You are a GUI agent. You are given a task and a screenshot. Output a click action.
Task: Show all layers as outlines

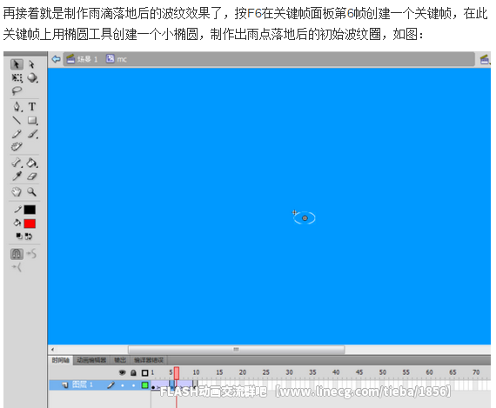point(144,373)
